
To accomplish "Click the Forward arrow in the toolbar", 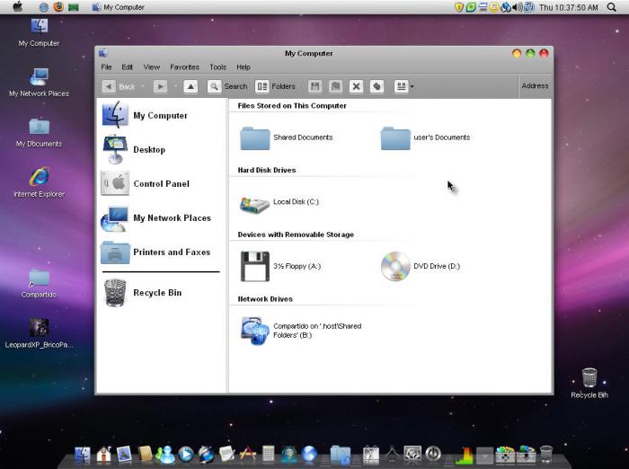I will [x=160, y=86].
